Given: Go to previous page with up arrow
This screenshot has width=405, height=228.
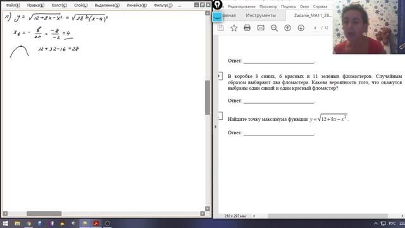Looking at the screenshot, I should [287, 28].
